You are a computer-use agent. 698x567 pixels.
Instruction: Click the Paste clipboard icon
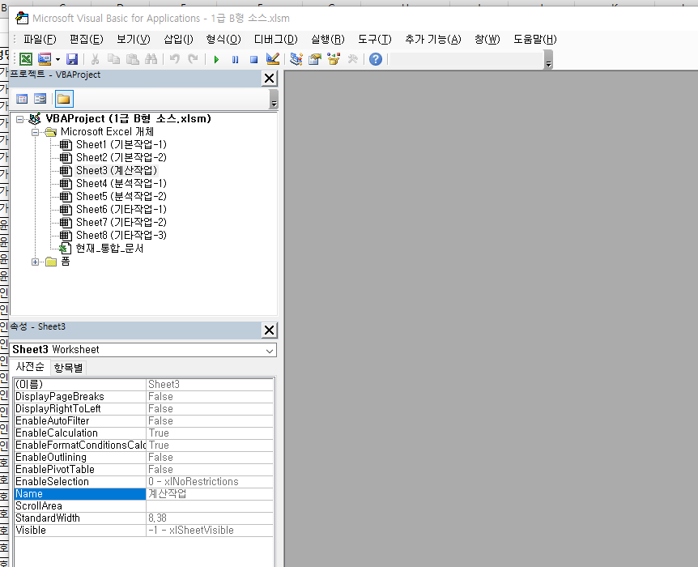(132, 59)
